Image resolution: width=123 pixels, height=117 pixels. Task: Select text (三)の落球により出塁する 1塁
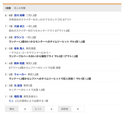coord(32,101)
